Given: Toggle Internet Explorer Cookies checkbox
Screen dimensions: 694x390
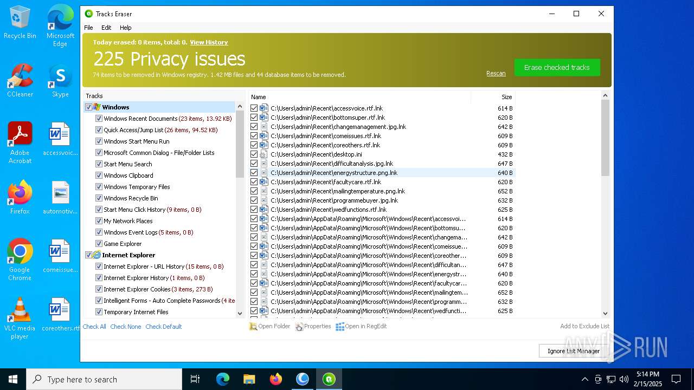Looking at the screenshot, I should [99, 289].
